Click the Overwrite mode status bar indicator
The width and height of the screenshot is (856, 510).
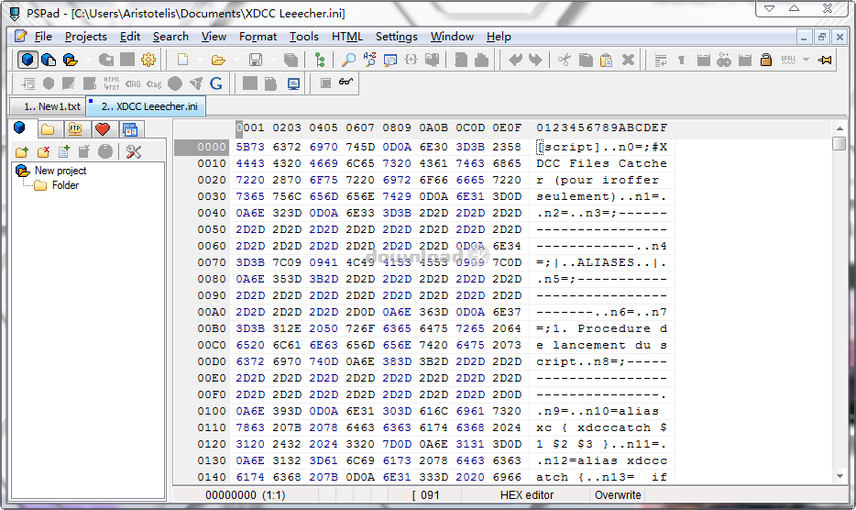618,495
